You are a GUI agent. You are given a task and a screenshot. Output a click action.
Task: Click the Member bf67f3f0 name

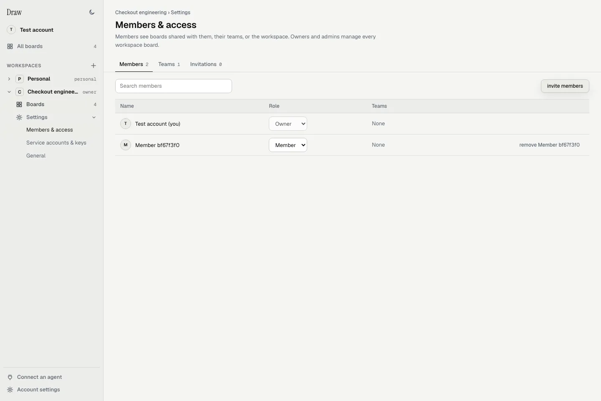coord(157,145)
